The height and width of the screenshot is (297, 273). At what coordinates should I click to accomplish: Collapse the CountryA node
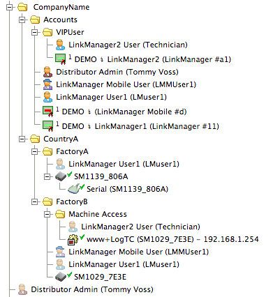click(22, 139)
